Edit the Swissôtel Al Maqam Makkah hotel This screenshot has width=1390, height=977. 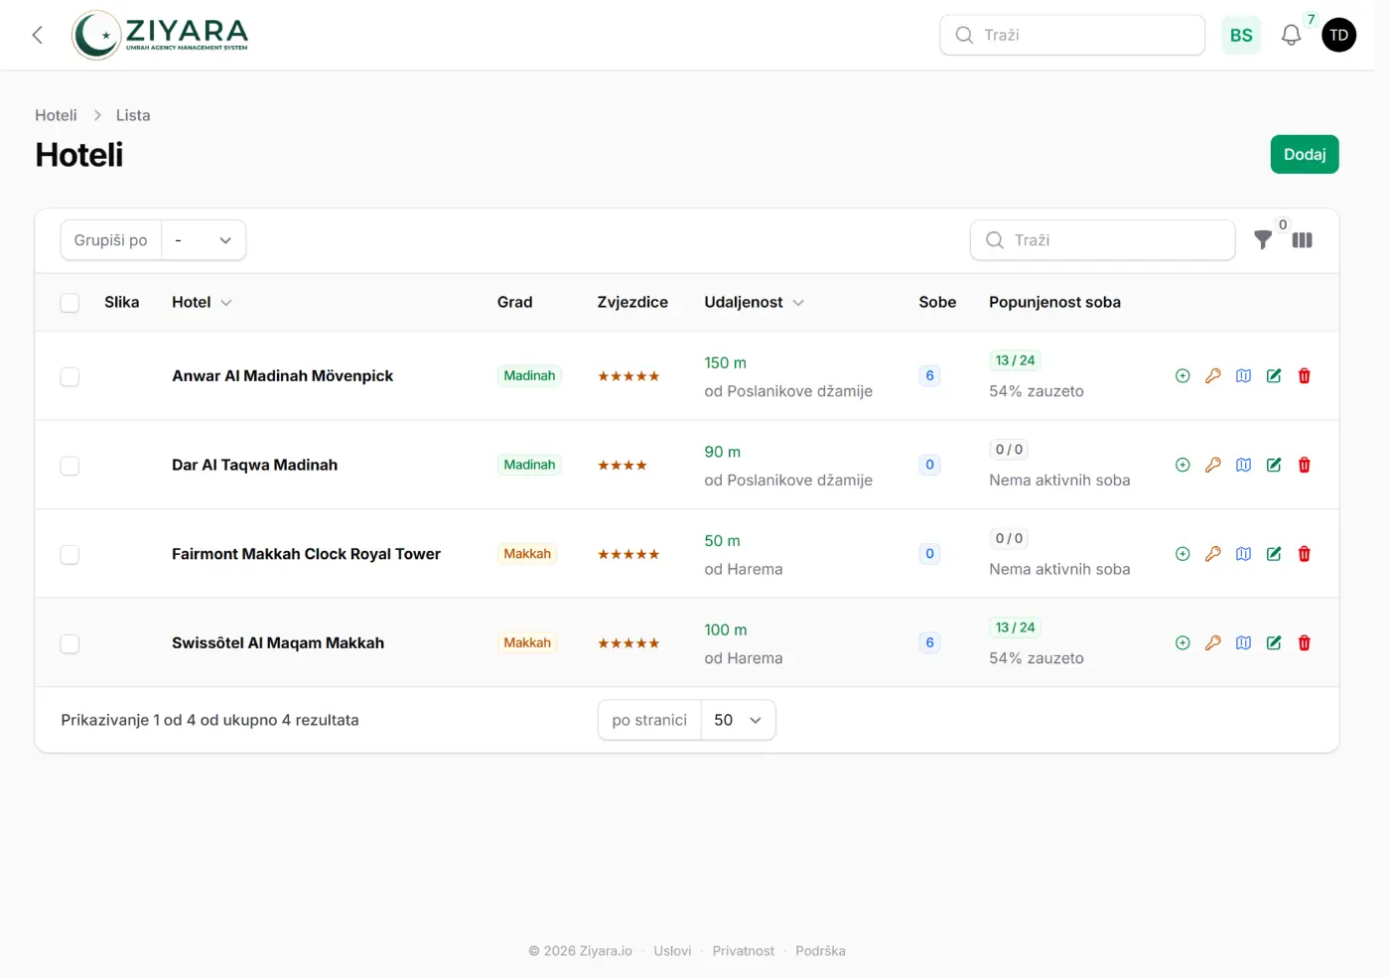(1274, 643)
